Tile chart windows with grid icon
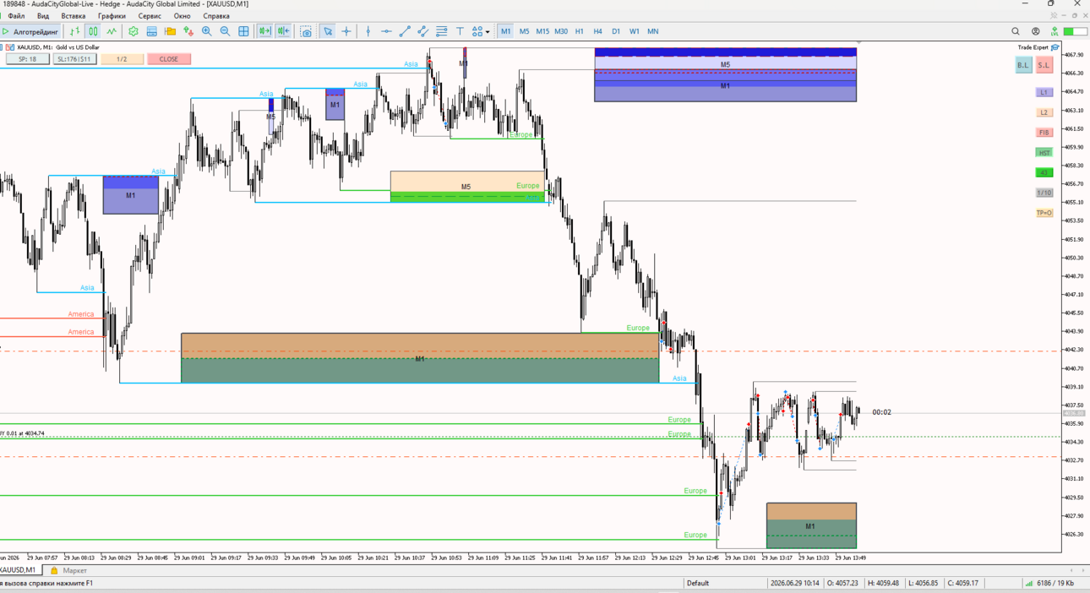The height and width of the screenshot is (593, 1090). (x=243, y=31)
